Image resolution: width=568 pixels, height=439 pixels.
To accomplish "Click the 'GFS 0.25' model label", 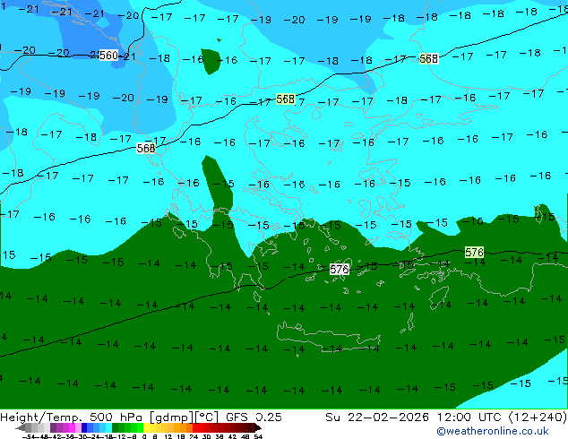I will tap(254, 417).
